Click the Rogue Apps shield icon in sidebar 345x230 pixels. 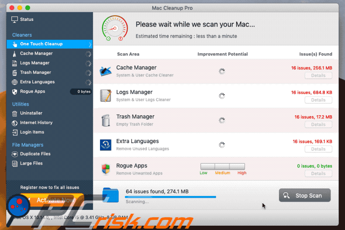click(x=14, y=92)
